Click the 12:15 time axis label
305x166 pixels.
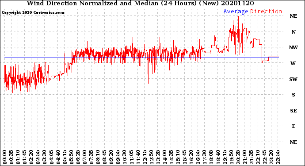click(x=145, y=157)
